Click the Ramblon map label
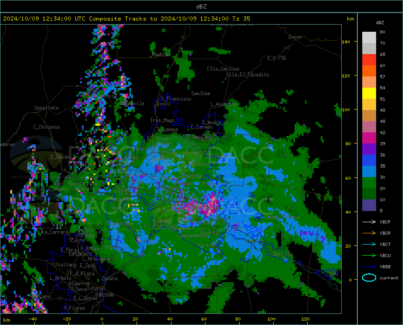Image resolution: width=403 pixels, height=325 pixels. (x=161, y=55)
